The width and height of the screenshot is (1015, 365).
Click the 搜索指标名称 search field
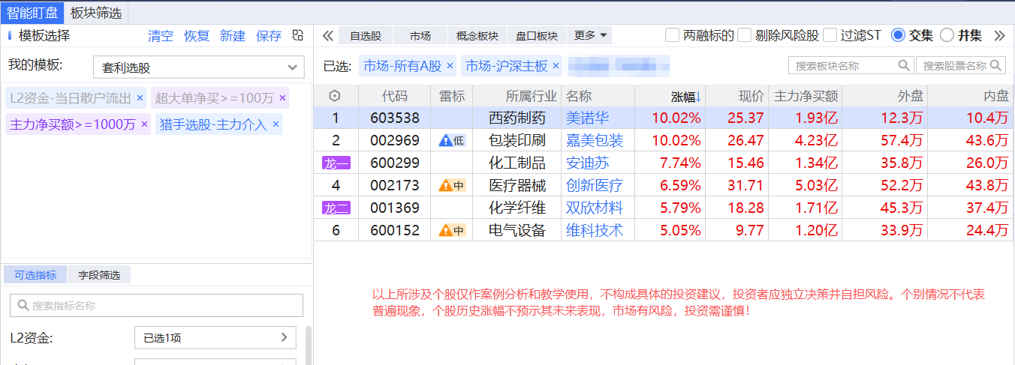coord(156,306)
